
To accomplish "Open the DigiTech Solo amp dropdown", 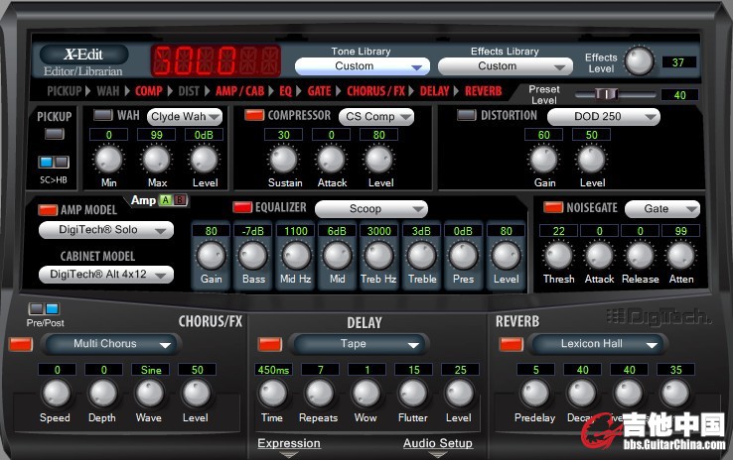I will click(106, 230).
